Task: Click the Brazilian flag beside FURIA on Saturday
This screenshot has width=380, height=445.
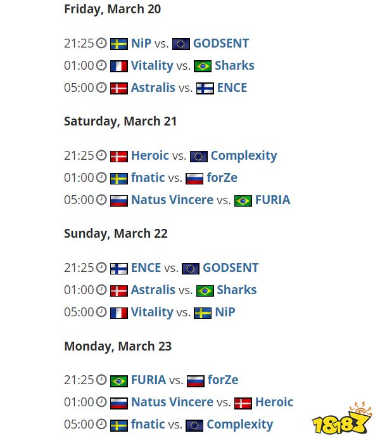Action: click(243, 200)
